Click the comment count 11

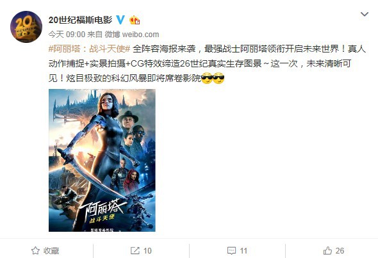pos(243,251)
